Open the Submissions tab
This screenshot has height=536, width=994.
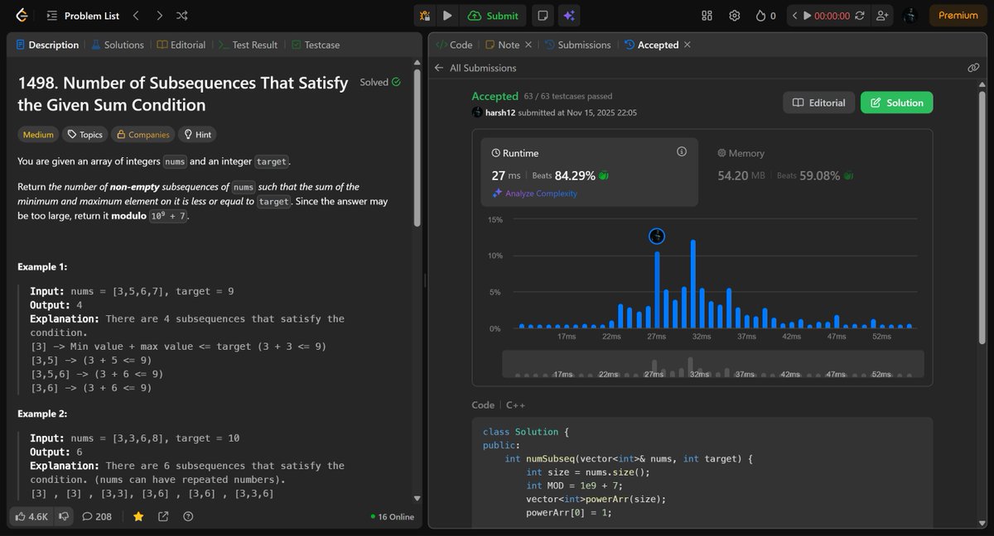pos(577,45)
